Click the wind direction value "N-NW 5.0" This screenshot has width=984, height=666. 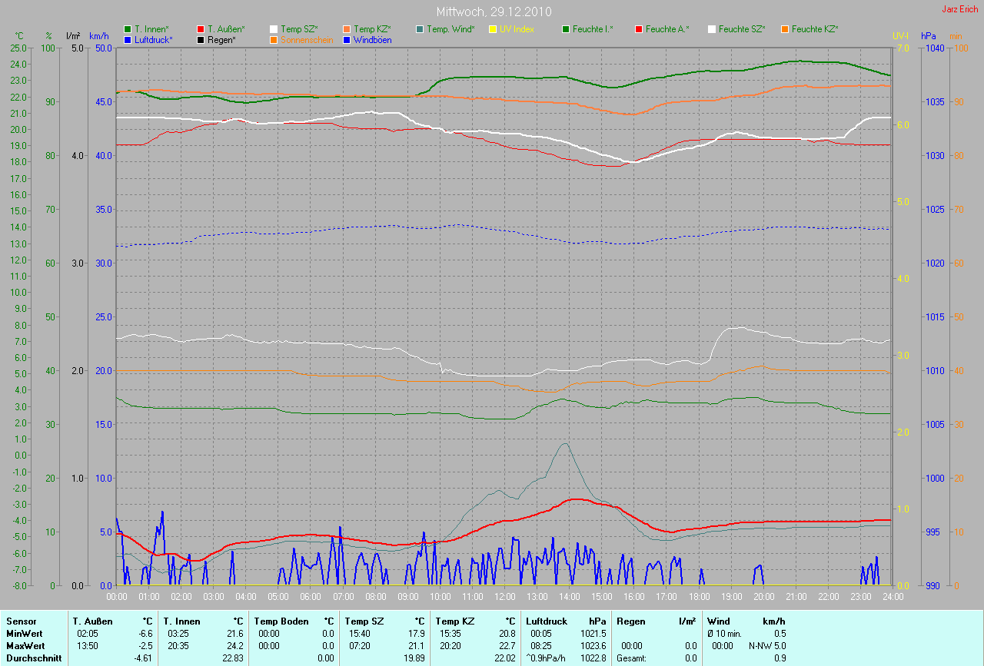click(768, 646)
